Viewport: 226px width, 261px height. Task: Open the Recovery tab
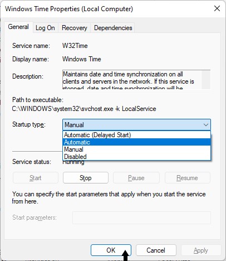pos(75,28)
